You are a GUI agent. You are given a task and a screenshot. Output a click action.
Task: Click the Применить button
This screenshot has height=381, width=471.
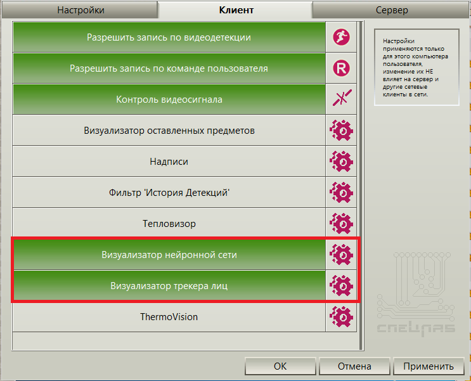429,366
